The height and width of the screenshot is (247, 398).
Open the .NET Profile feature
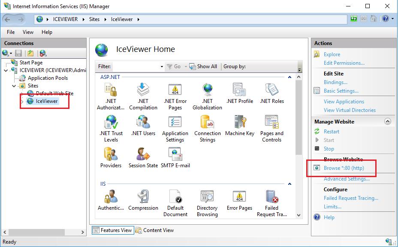click(x=240, y=93)
